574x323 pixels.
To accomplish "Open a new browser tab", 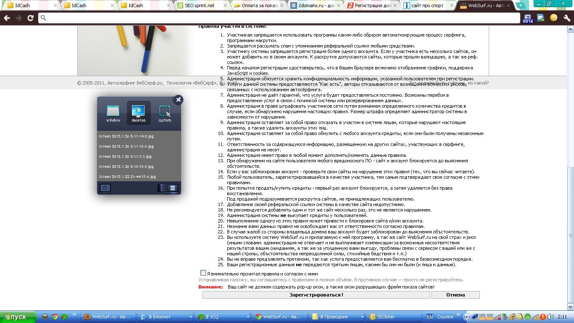I will pos(521,5).
